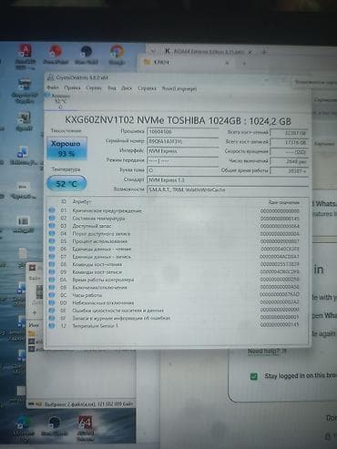Select the Temperature Sensor 1 attribute text
The image size is (337, 449).
pyautogui.click(x=95, y=326)
